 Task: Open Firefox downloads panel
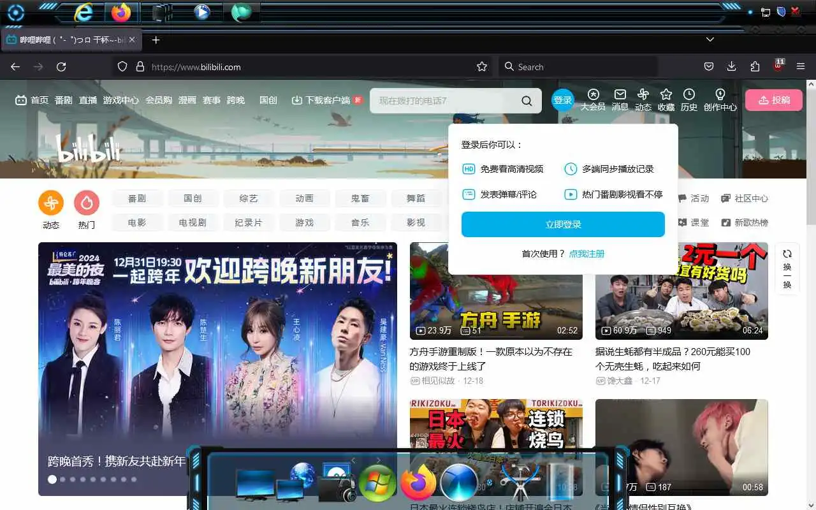[732, 67]
